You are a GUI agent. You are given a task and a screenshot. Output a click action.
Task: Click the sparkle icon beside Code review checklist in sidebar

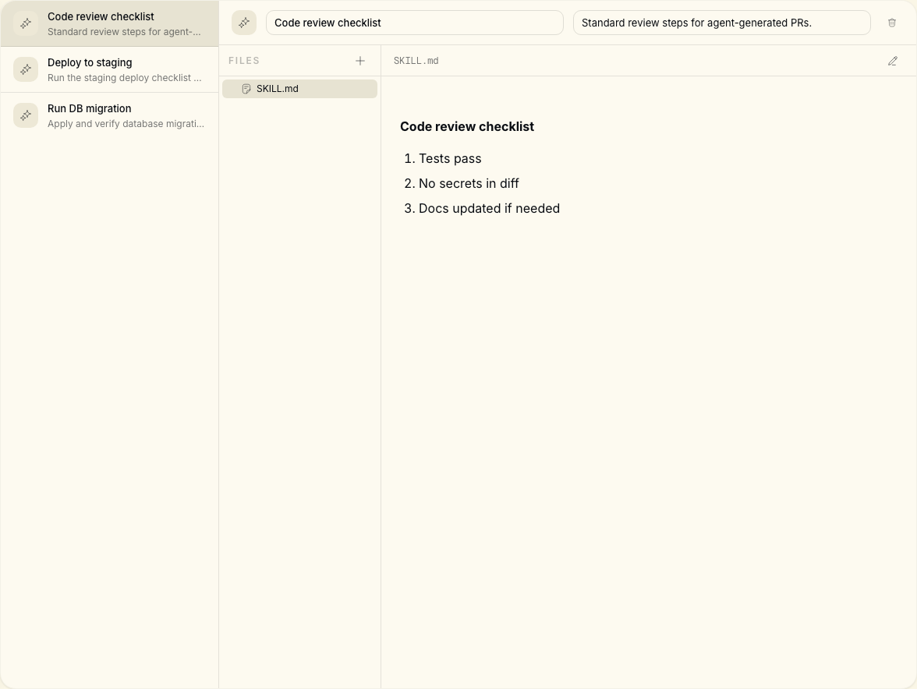(26, 23)
